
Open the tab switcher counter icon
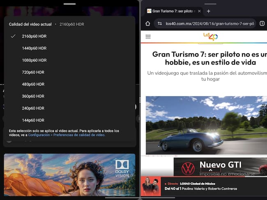[262, 23]
